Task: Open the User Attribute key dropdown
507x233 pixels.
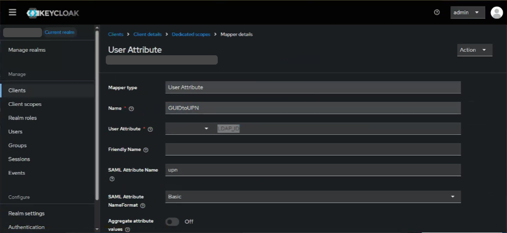Action: (189, 129)
